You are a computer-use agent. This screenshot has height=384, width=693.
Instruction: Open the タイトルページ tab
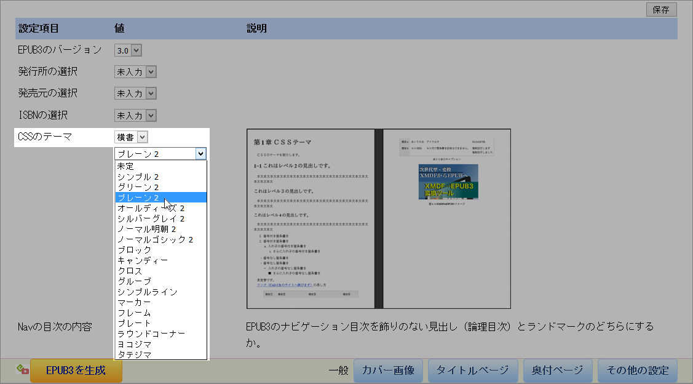472,370
